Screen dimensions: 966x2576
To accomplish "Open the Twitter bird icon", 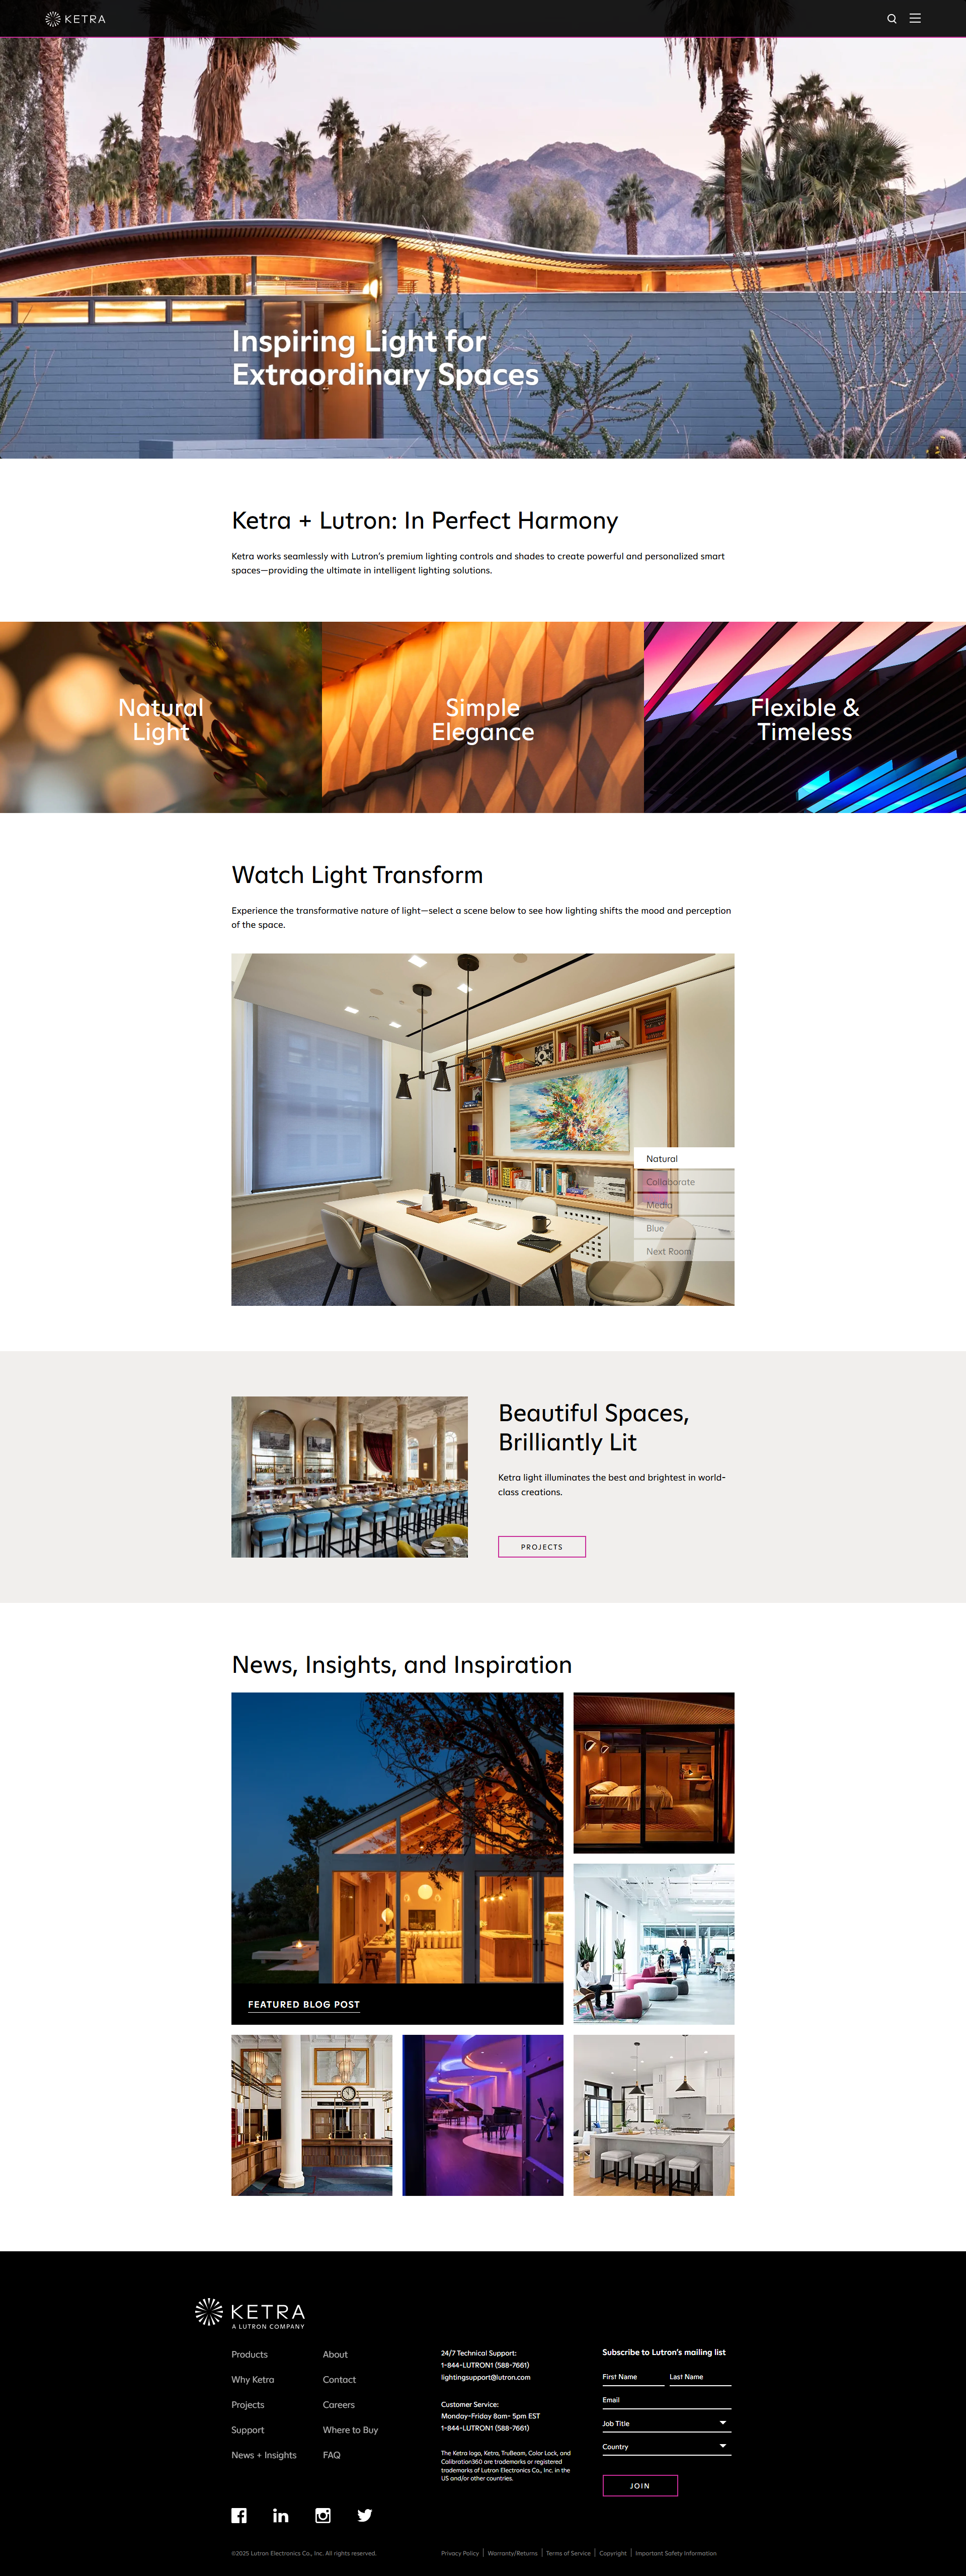I will point(365,2515).
